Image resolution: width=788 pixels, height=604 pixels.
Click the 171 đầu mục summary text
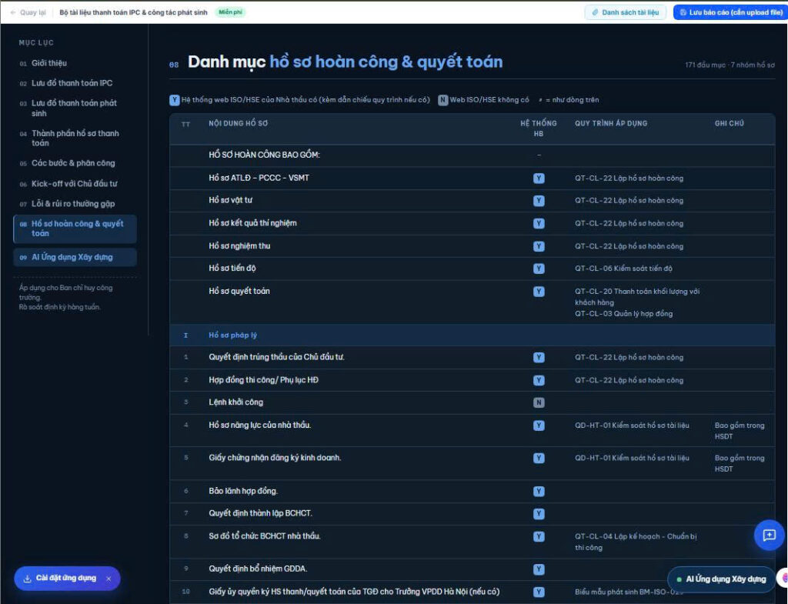point(730,65)
